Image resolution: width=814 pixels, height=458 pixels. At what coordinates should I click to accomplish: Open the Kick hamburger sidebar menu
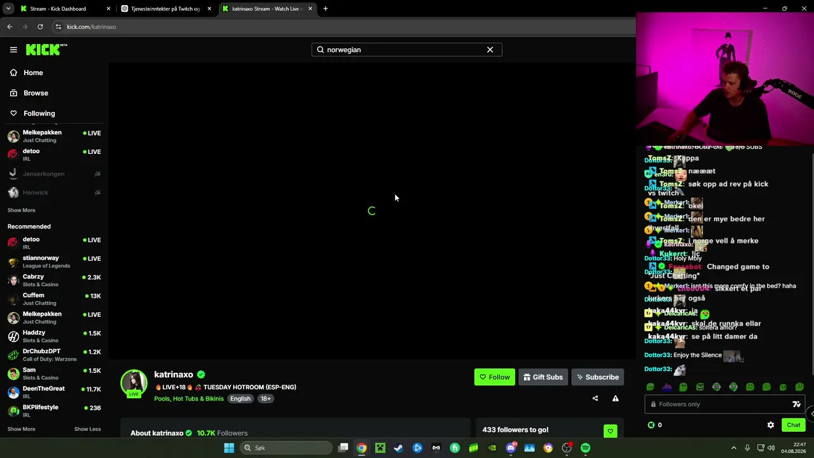13,50
